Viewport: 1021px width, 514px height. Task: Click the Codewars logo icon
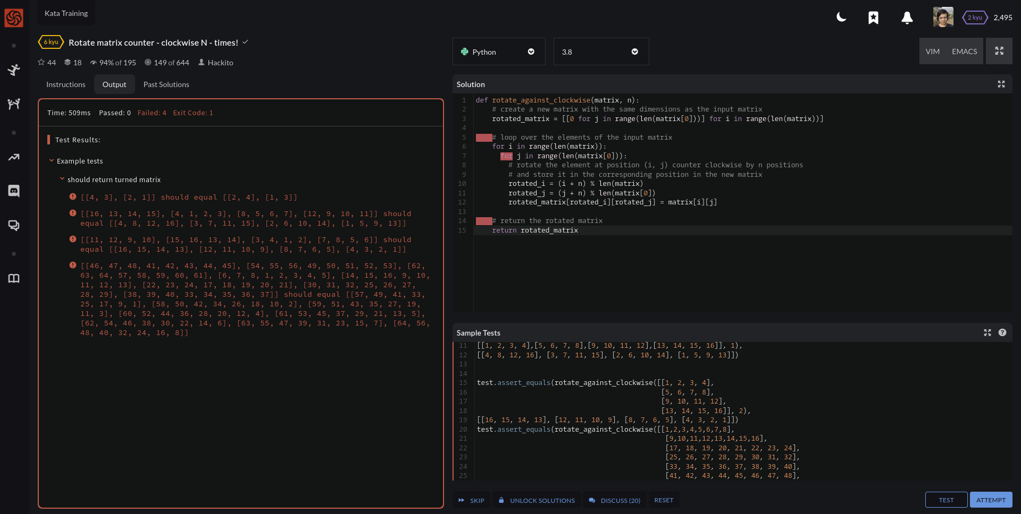pyautogui.click(x=14, y=18)
